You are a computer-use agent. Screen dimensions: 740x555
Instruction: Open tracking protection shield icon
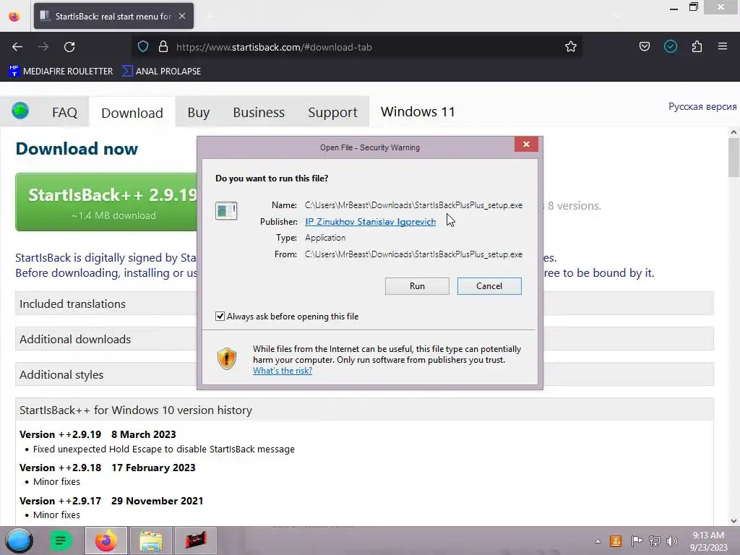tap(143, 47)
